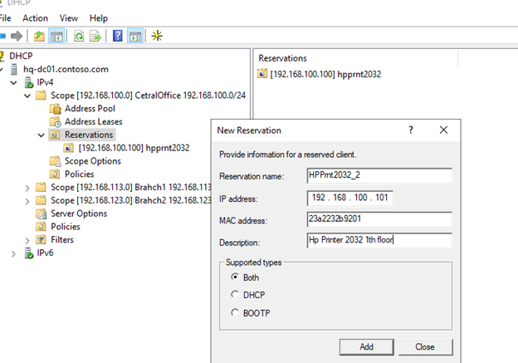
Task: Click the Forward arrow toolbar icon
Action: tap(17, 36)
